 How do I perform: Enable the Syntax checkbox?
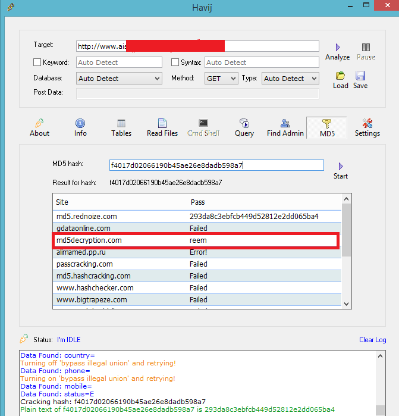pyautogui.click(x=175, y=62)
